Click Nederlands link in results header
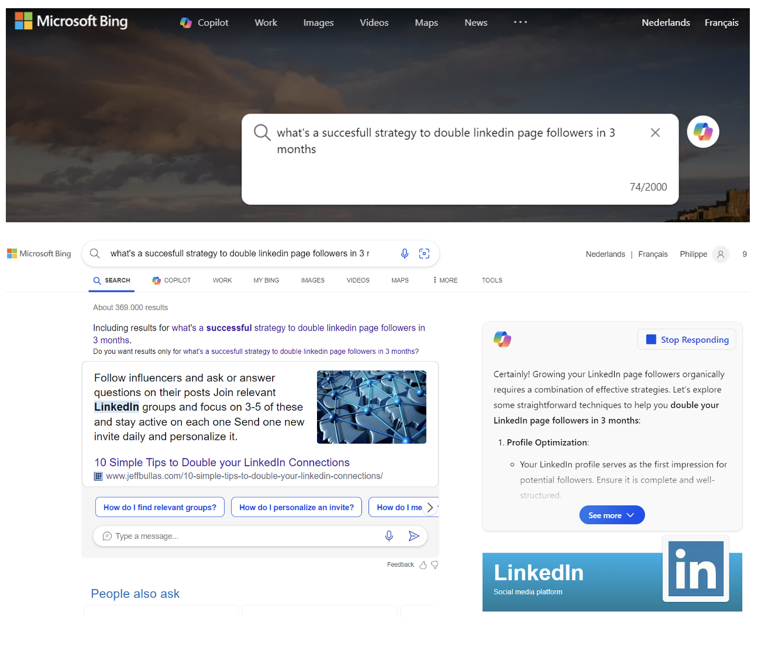The image size is (758, 661). click(605, 254)
